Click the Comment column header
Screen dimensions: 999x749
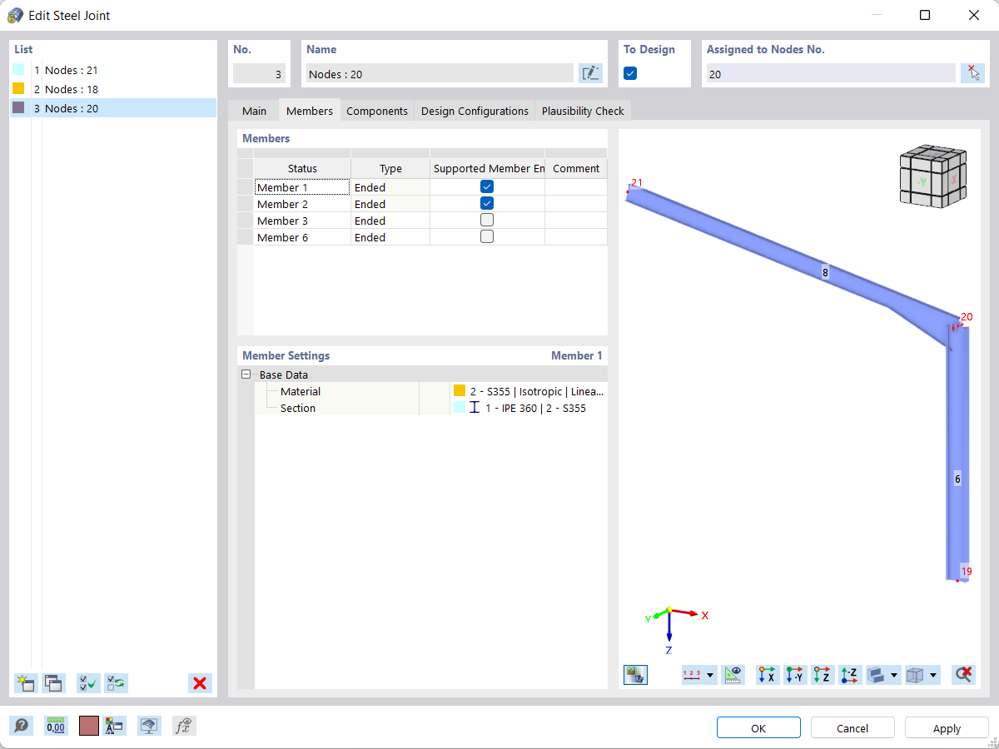[576, 168]
